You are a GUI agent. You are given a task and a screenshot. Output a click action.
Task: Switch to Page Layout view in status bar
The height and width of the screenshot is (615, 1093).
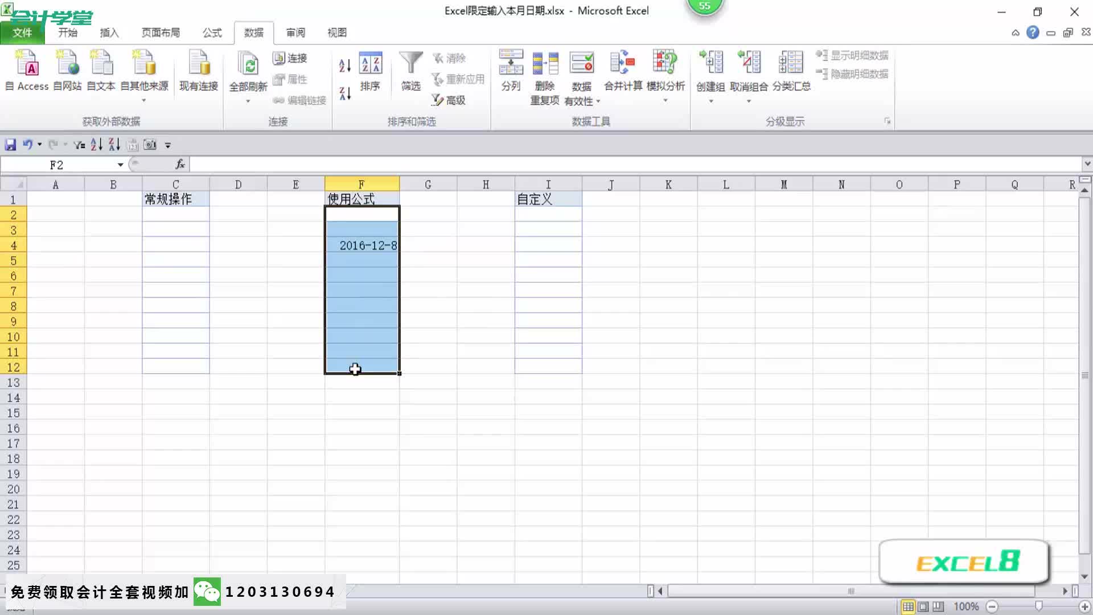(x=923, y=606)
